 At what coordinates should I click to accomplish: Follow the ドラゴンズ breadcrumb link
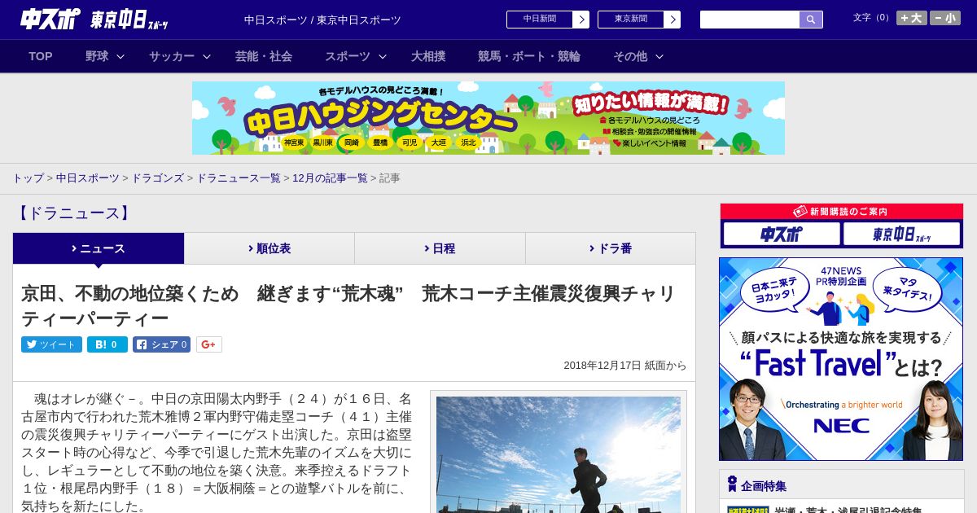(x=157, y=178)
